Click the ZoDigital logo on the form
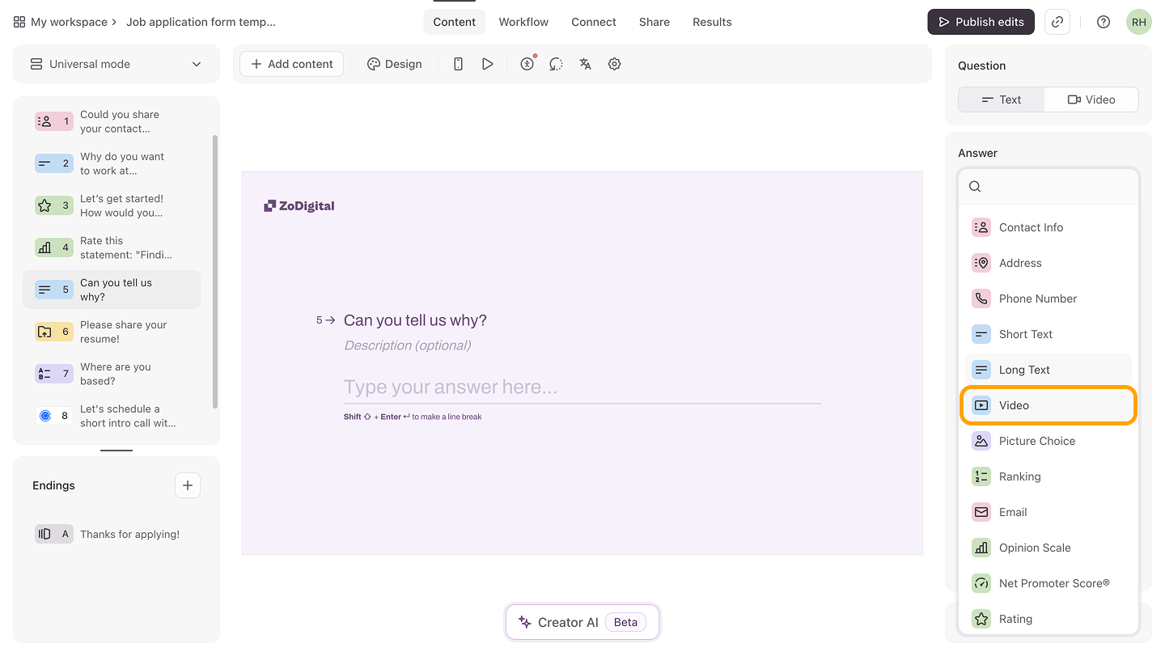Screen dimensions: 1165x656 click(x=299, y=205)
